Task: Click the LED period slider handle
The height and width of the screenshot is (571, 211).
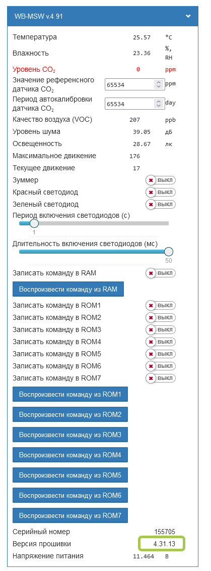Action: coord(34,223)
